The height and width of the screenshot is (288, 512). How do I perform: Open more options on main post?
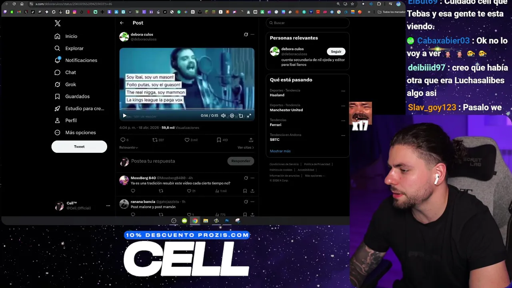point(252,34)
